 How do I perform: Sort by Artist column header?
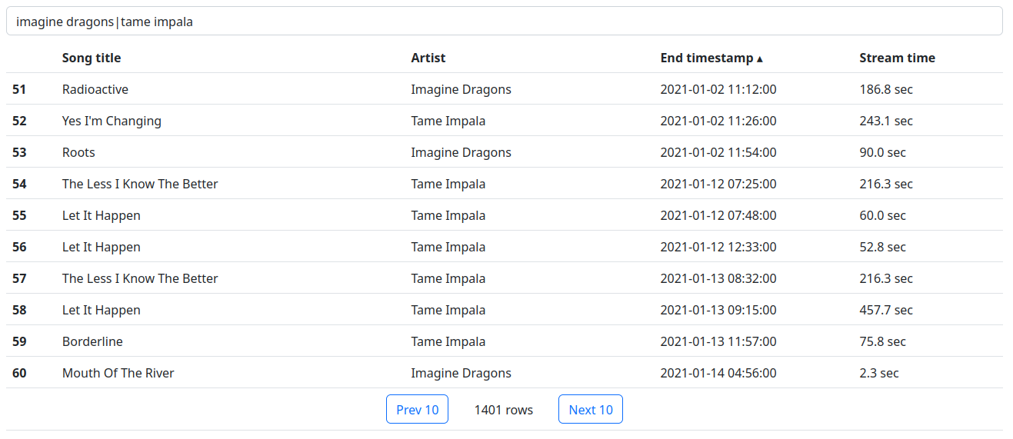pyautogui.click(x=428, y=58)
